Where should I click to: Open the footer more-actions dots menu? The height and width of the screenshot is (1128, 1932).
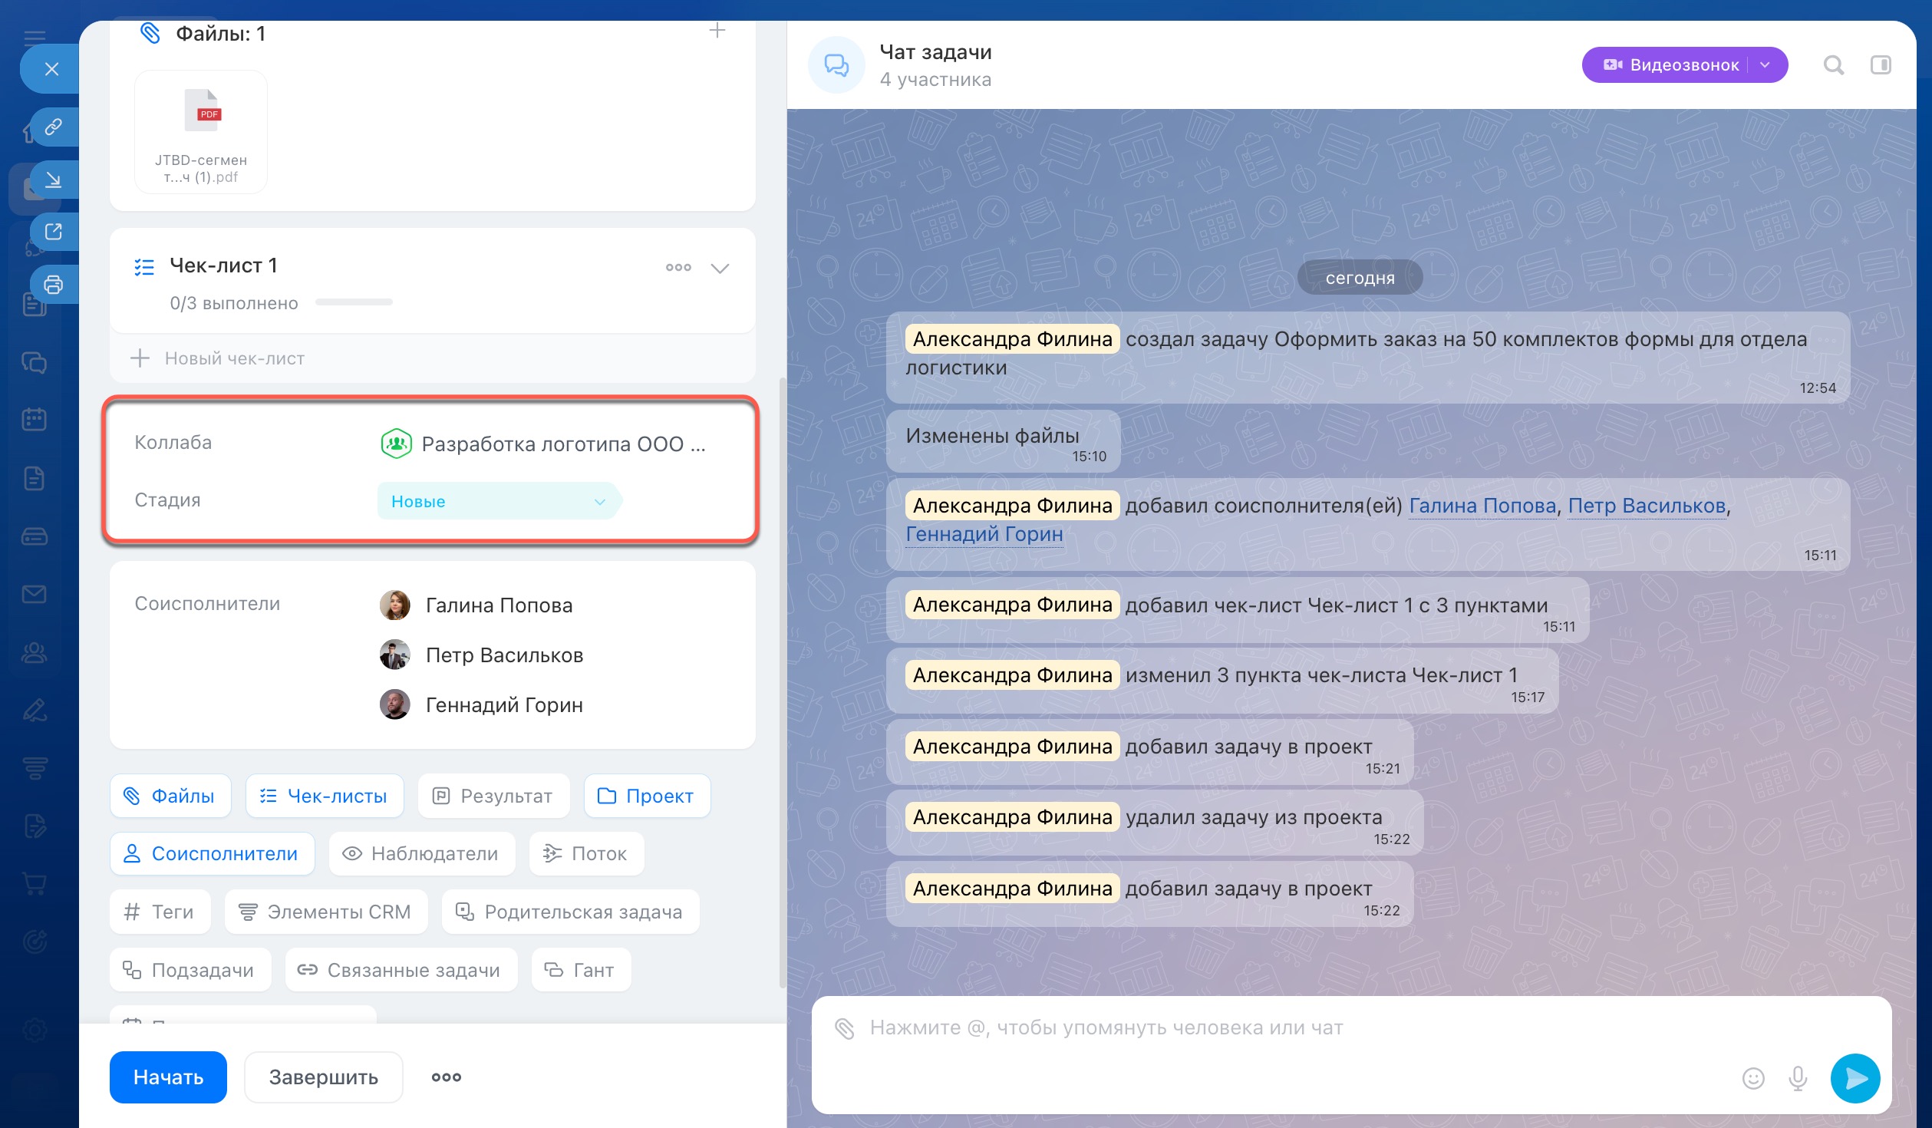446,1077
